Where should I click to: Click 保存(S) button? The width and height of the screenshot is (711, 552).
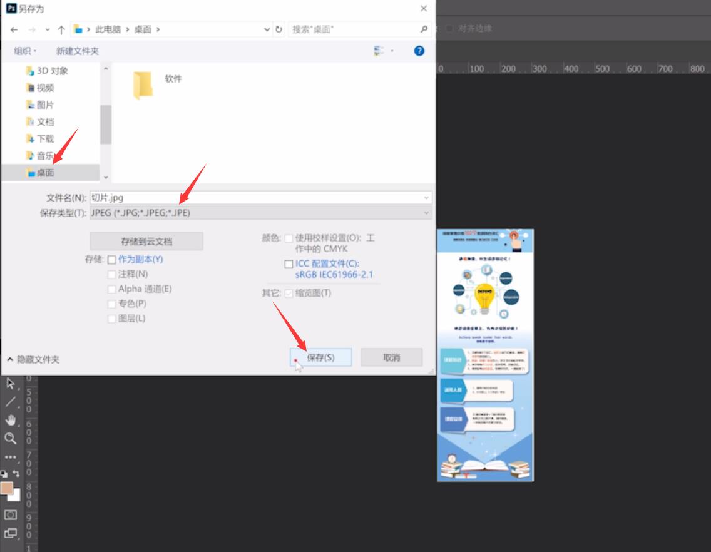coord(320,357)
